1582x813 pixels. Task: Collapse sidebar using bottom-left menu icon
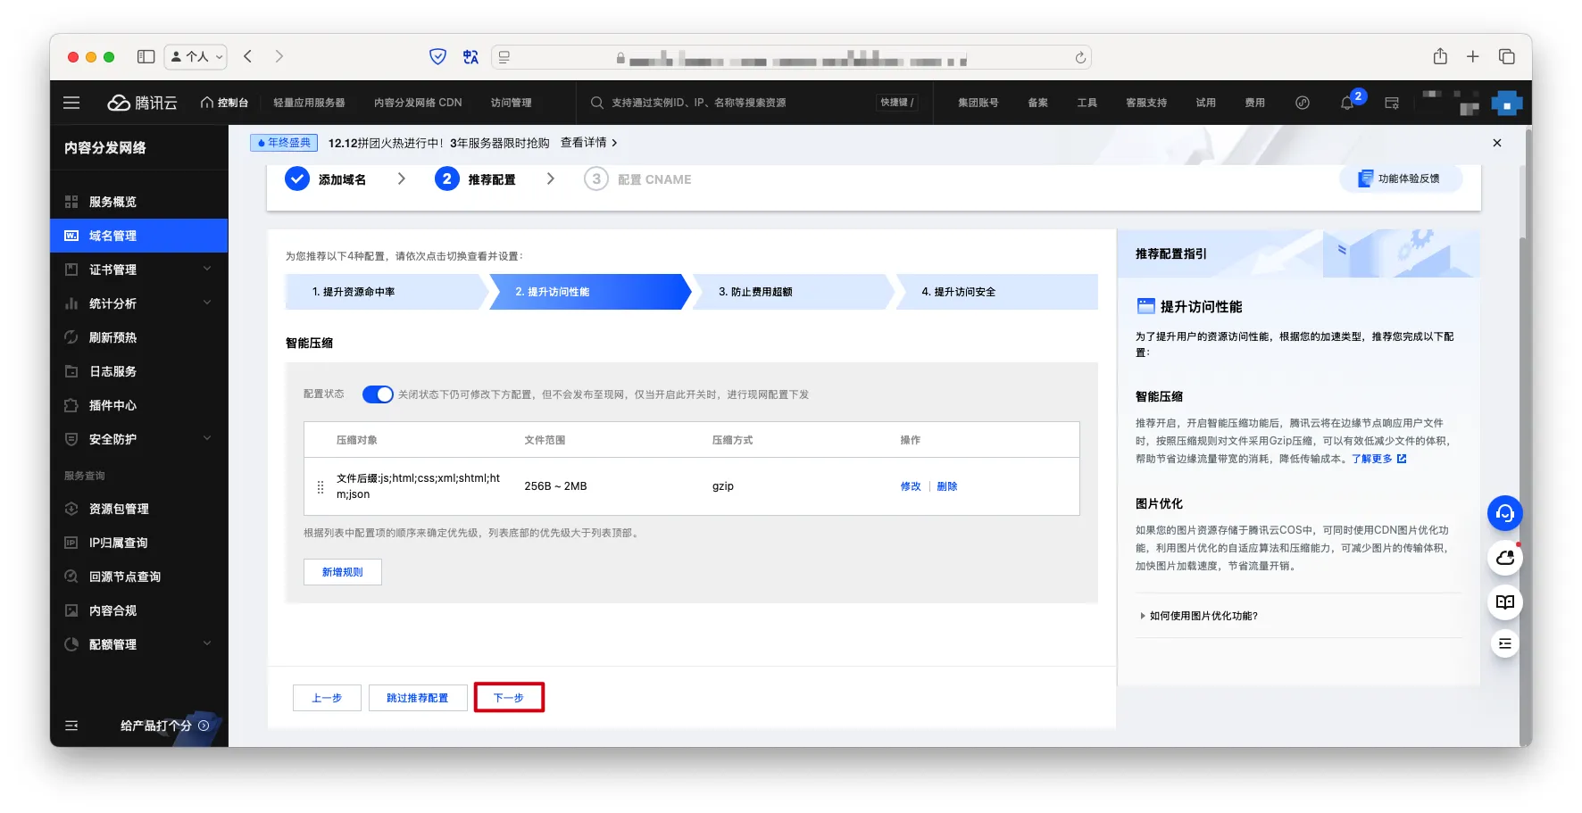(x=71, y=726)
